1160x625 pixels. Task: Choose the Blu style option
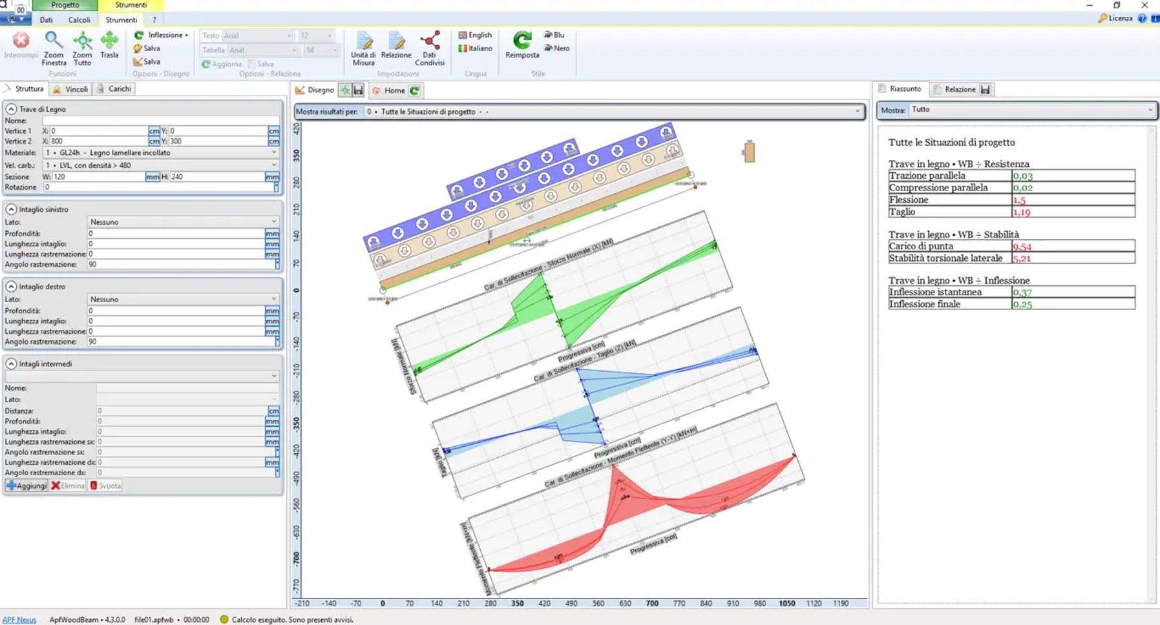[x=554, y=35]
